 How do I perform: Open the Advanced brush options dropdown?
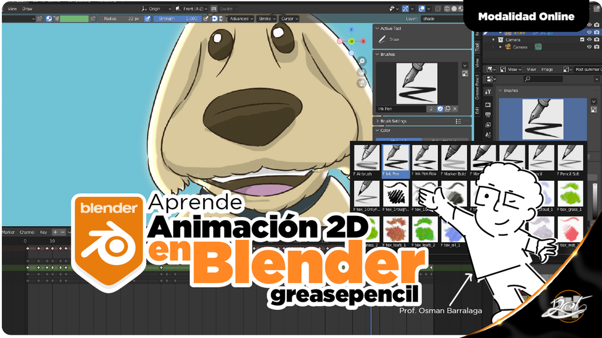241,19
